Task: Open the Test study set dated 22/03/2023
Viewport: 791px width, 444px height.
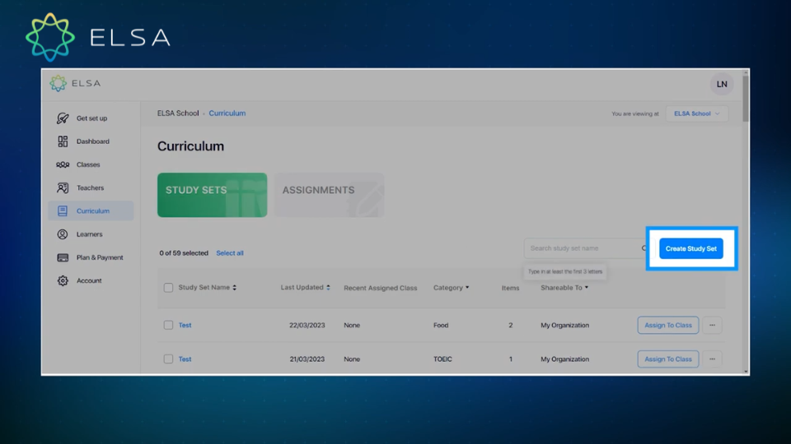Action: (x=185, y=326)
